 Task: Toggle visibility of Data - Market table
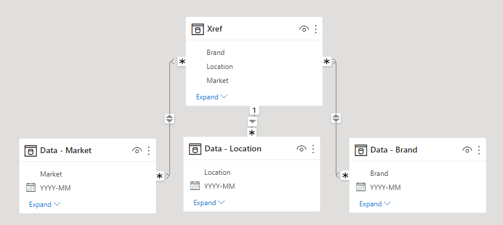click(x=137, y=151)
